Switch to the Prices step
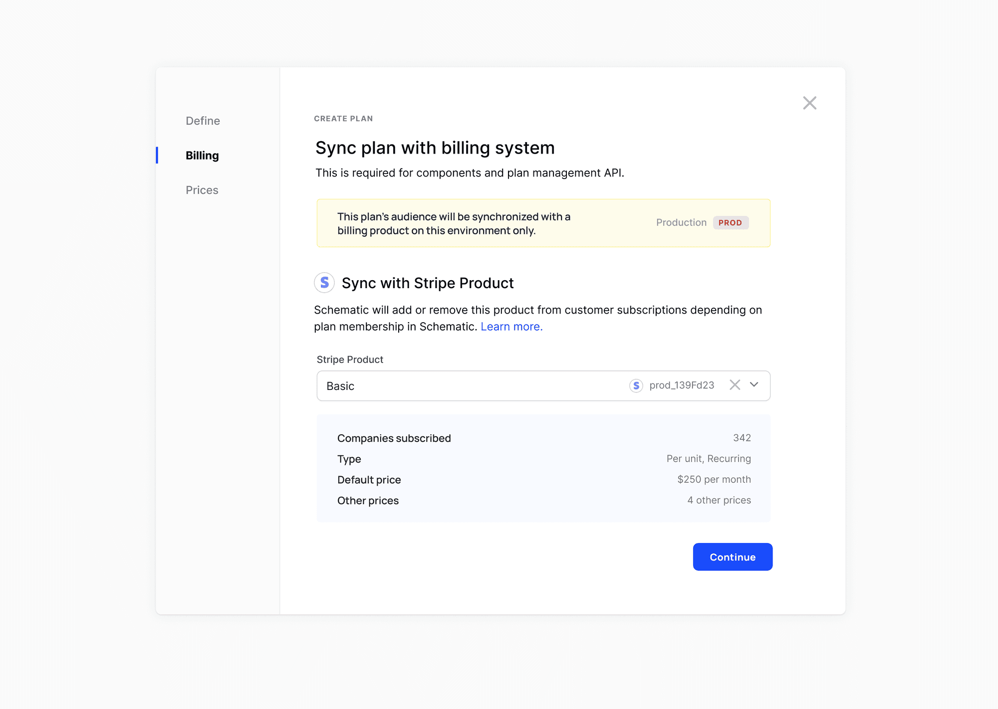This screenshot has width=998, height=709. coord(202,190)
